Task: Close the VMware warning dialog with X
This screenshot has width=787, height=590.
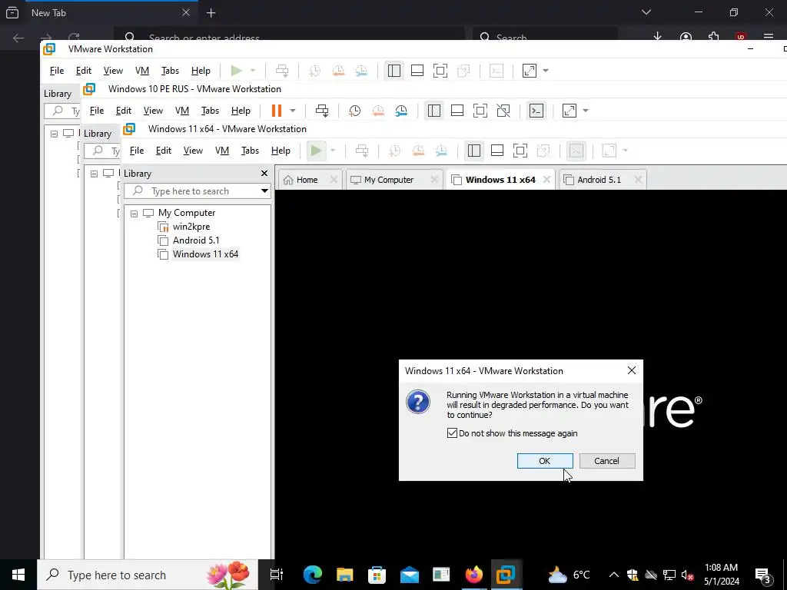Action: pos(632,370)
